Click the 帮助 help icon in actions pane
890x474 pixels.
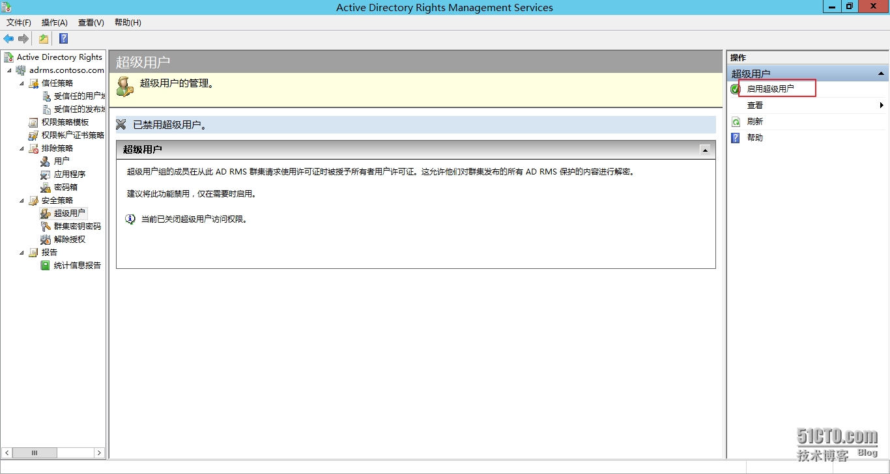tap(736, 138)
